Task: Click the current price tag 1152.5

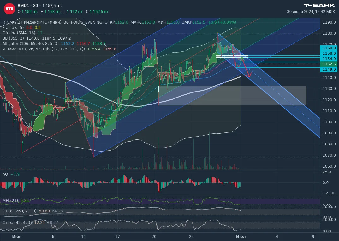Action: (329, 64)
